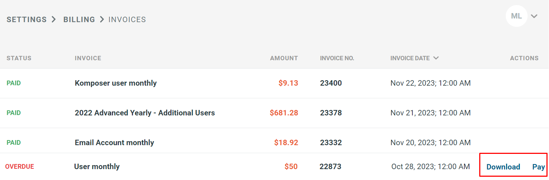This screenshot has height=180, width=549.
Task: Click the Invoice column header
Action: (x=88, y=58)
